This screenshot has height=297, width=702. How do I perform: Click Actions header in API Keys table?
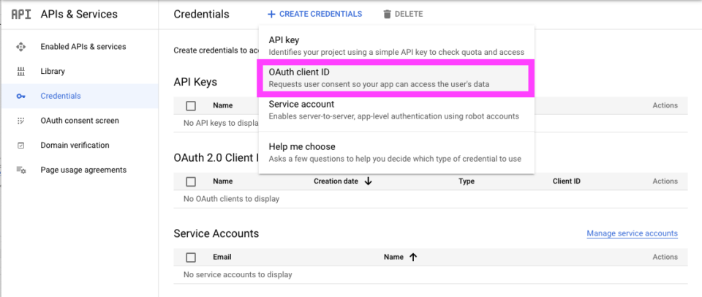pyautogui.click(x=665, y=106)
